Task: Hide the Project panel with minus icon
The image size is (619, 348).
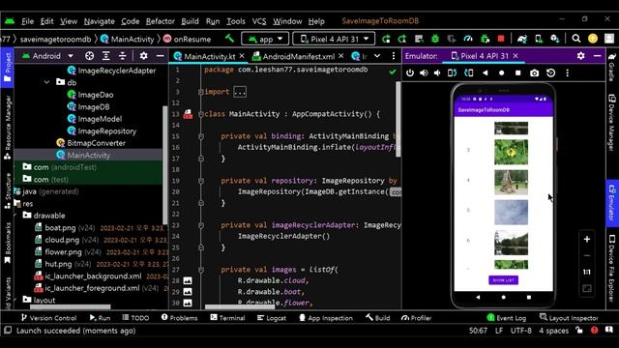Action: click(160, 56)
